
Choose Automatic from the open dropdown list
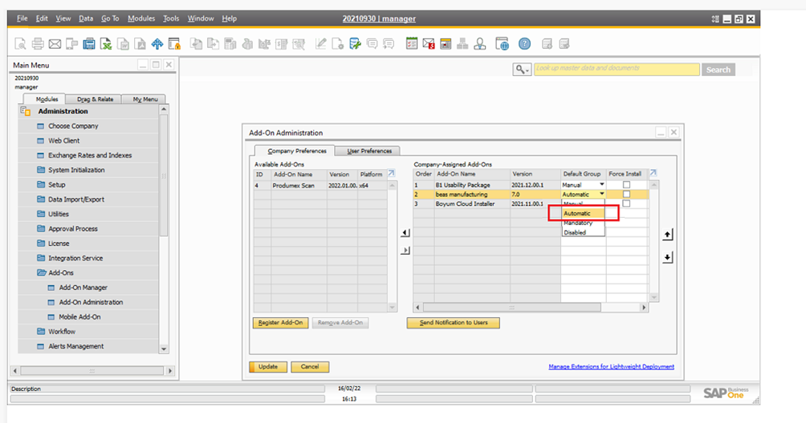click(x=584, y=213)
